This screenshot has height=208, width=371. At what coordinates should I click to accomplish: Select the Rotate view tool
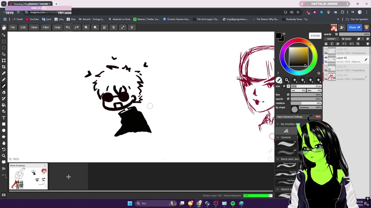coord(4,149)
